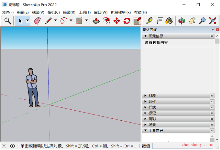Click the geolocation status bar icon
220x150 pixels.
[x=4, y=146]
